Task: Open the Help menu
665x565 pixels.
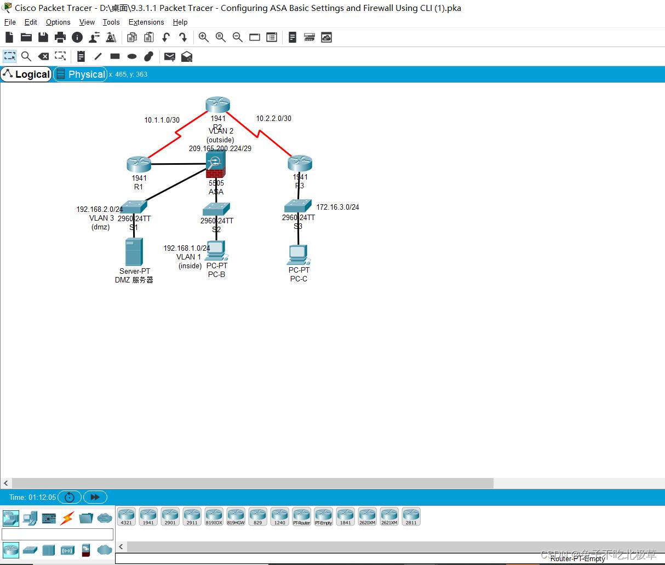Action: 180,22
